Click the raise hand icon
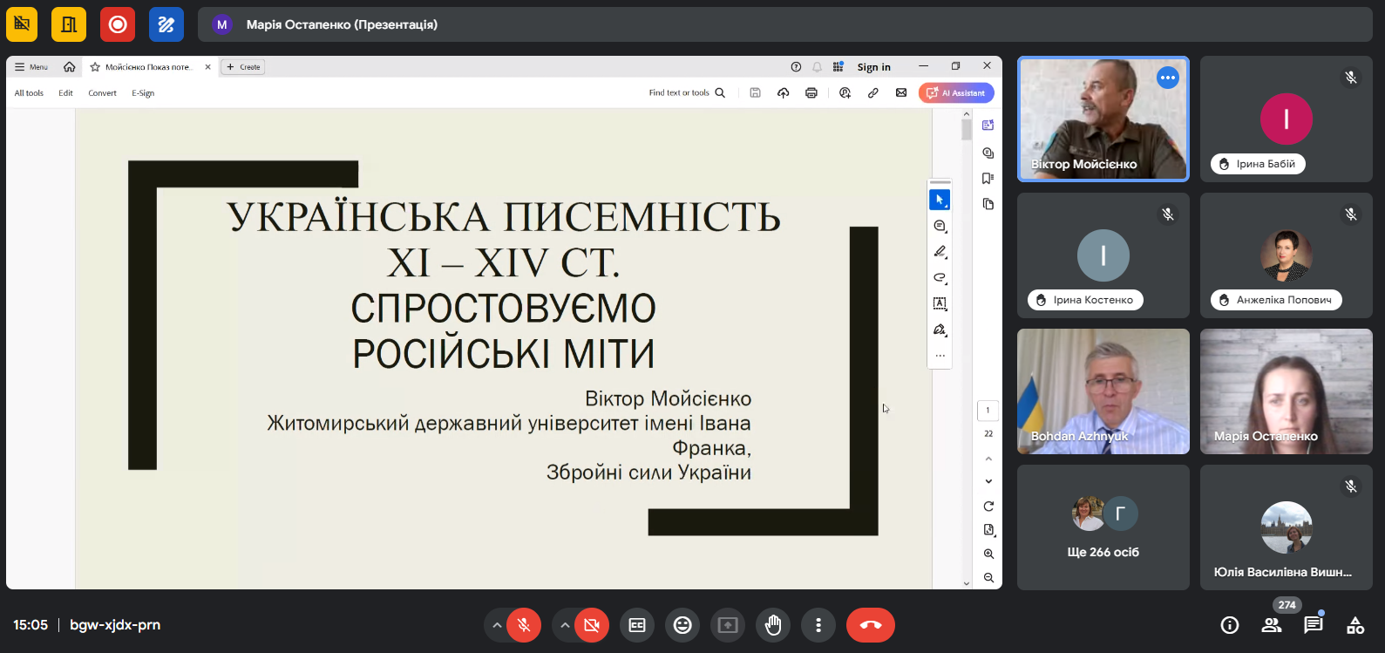 (773, 625)
